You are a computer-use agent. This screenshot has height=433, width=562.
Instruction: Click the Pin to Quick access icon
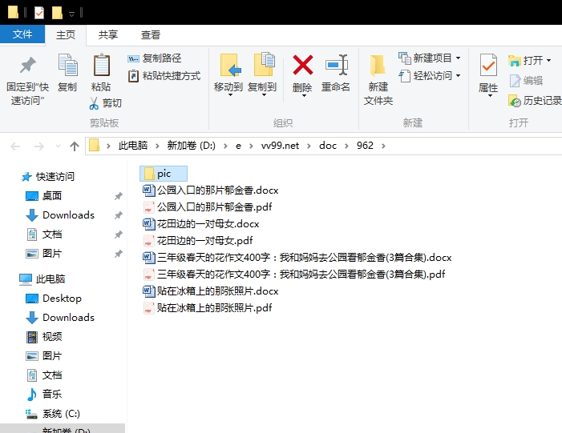pyautogui.click(x=27, y=66)
